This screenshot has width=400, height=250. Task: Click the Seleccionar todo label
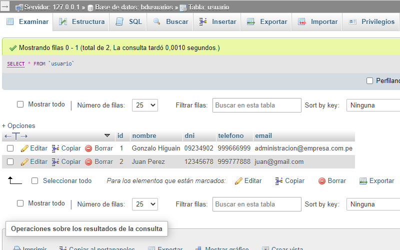coord(67,181)
